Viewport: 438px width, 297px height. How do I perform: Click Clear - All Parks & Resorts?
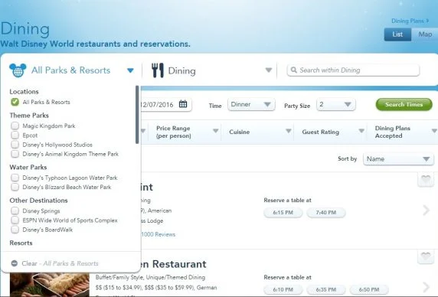[60, 263]
